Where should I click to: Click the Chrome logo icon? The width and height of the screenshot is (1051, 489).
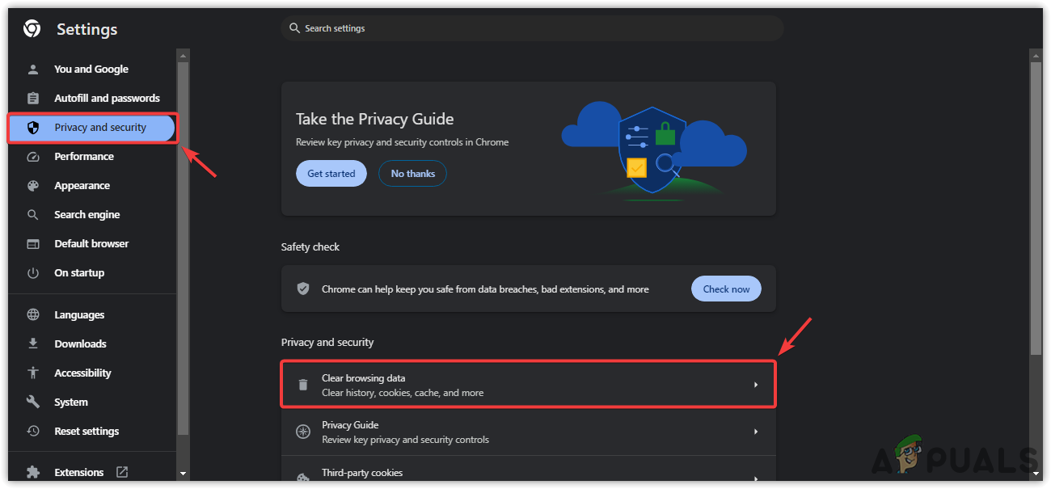[x=32, y=29]
